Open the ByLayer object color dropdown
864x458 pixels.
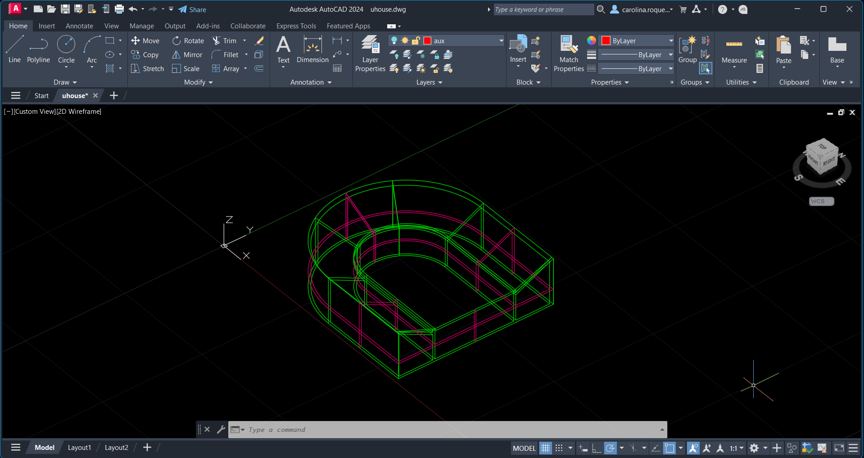671,40
